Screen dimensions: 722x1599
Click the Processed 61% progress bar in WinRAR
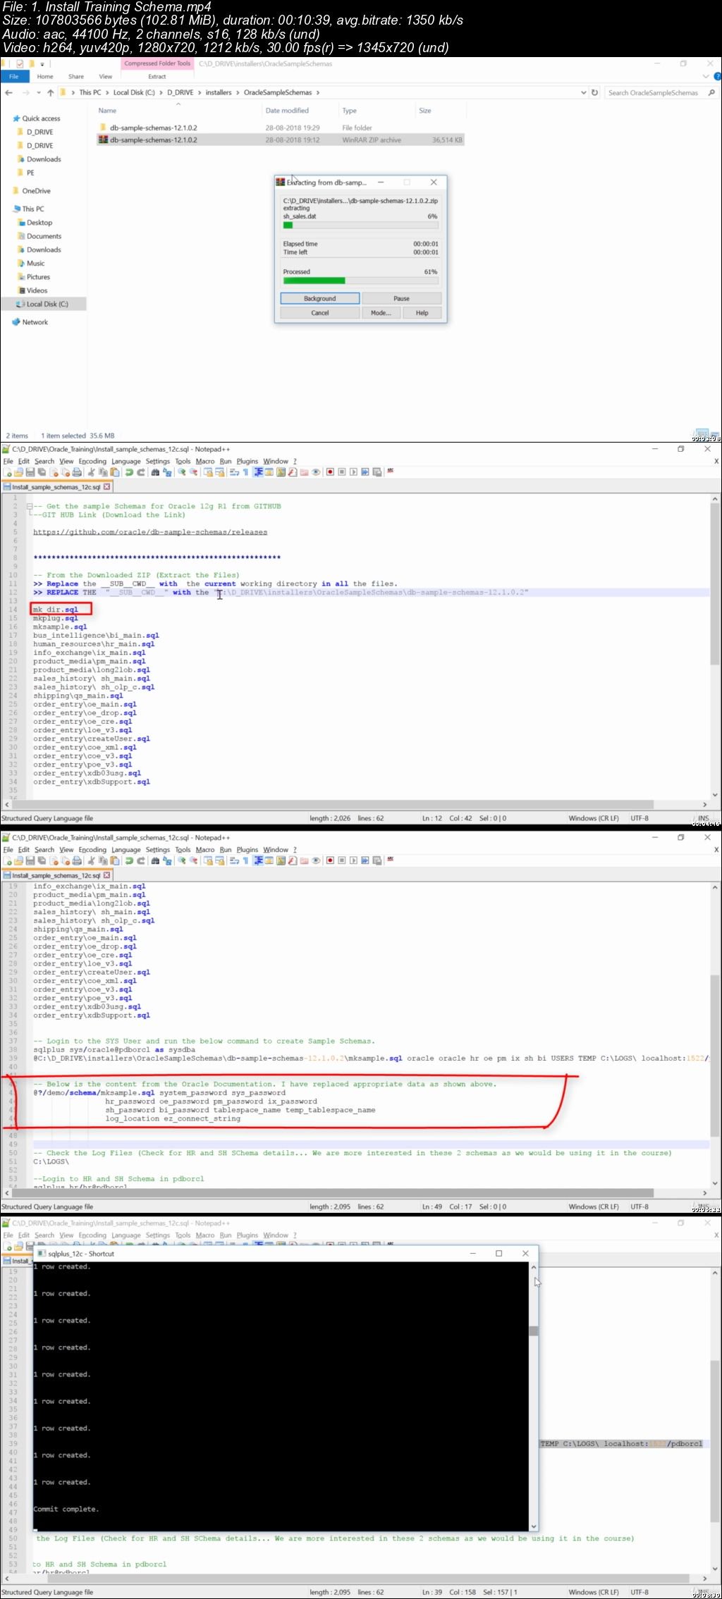360,280
